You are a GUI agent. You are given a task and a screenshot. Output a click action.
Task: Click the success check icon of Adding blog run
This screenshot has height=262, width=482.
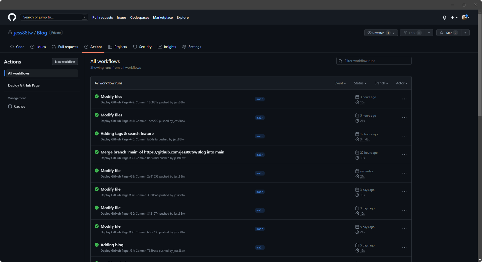tap(97, 245)
